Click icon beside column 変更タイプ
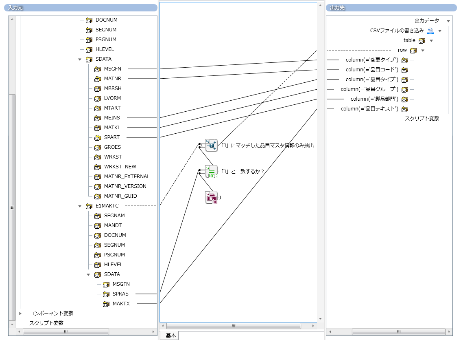This screenshot has height=340, width=461. tap(404, 60)
